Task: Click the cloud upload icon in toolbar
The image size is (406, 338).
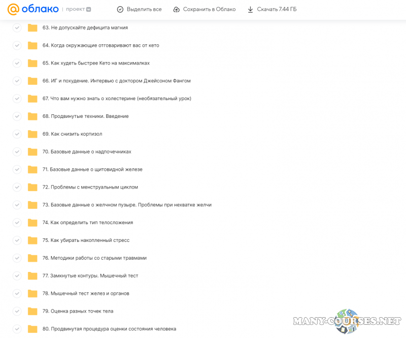Action: [x=176, y=9]
